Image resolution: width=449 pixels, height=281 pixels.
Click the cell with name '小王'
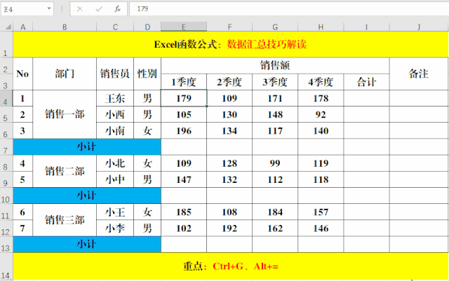click(x=115, y=212)
